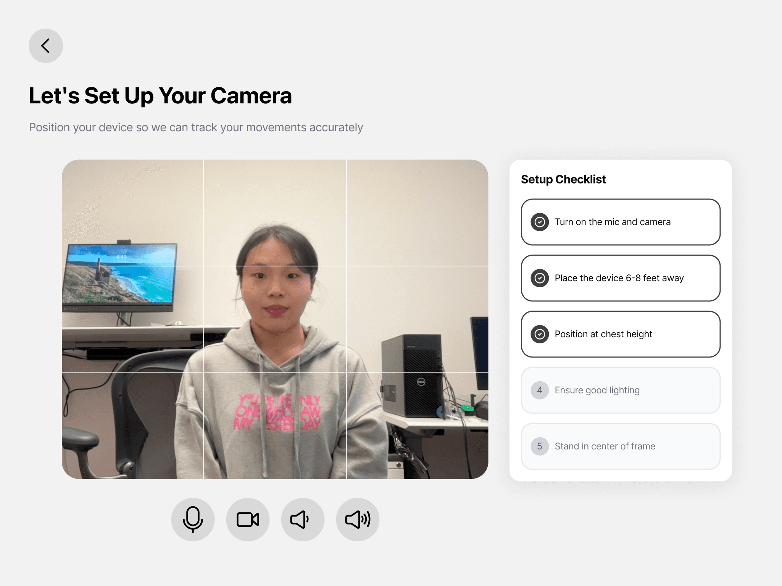The image size is (782, 586).
Task: Click the person's face in camera preview
Action: tap(276, 282)
